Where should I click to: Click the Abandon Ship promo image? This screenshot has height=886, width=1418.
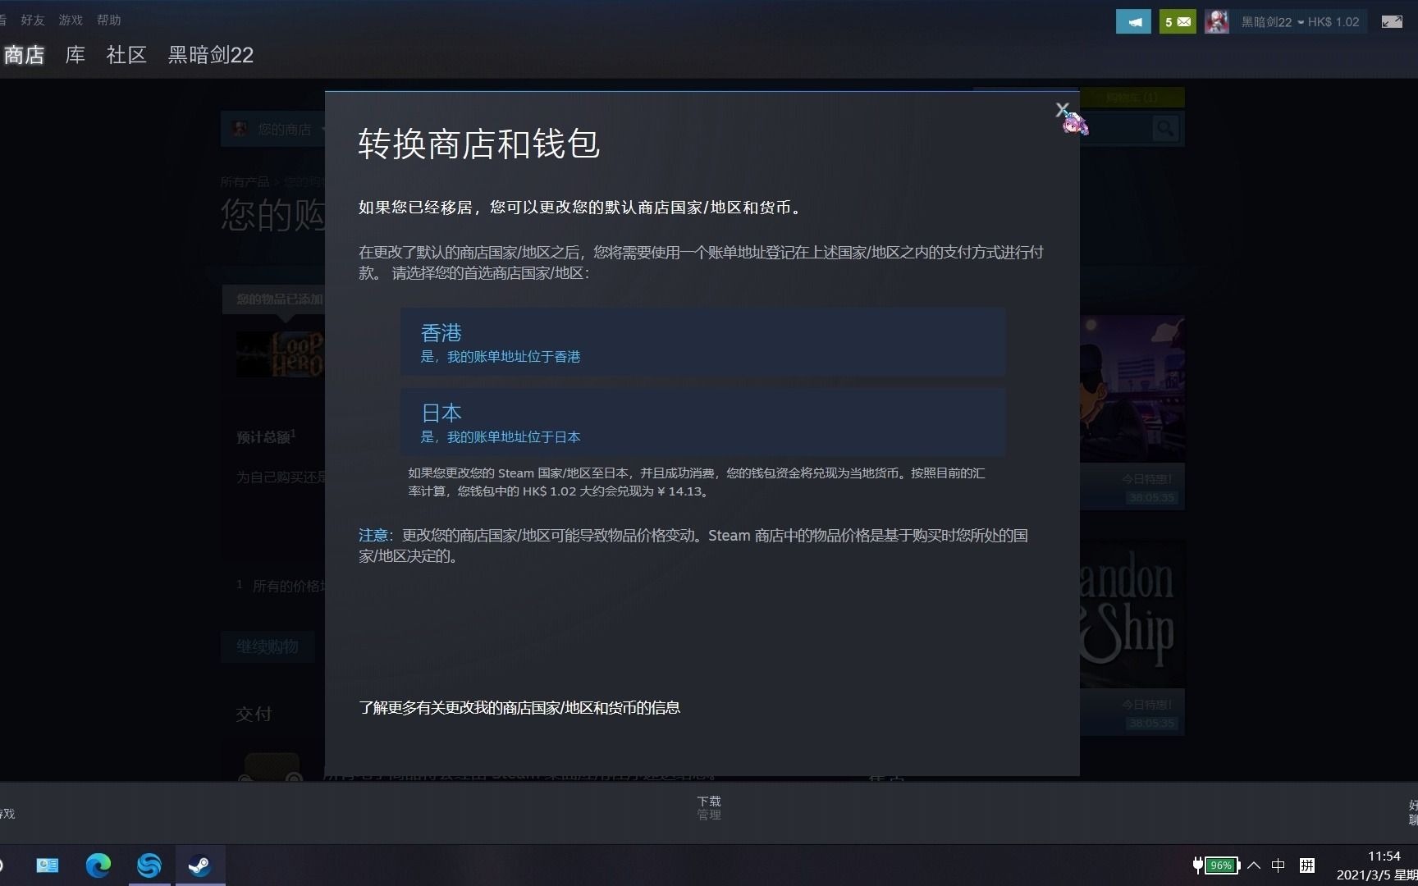tap(1132, 614)
